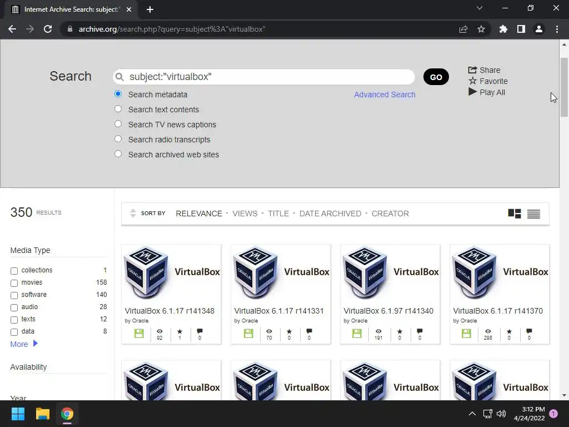
Task: Open VirtualBox 6.1.17 r141348 title link
Action: pos(169,311)
